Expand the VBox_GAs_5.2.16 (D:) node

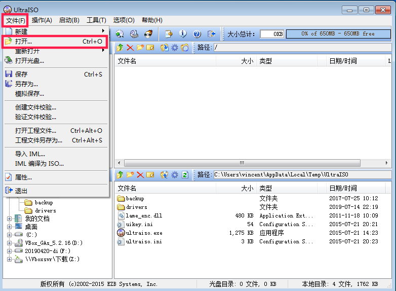9,243
